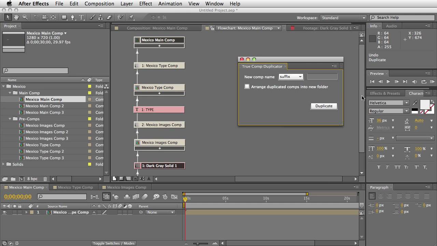Select the Hand tool

(16, 17)
